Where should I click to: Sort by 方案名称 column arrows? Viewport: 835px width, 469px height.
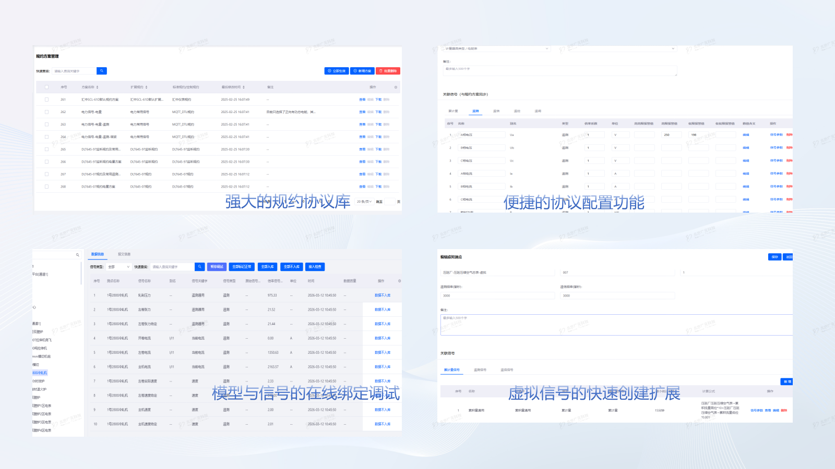[98, 87]
